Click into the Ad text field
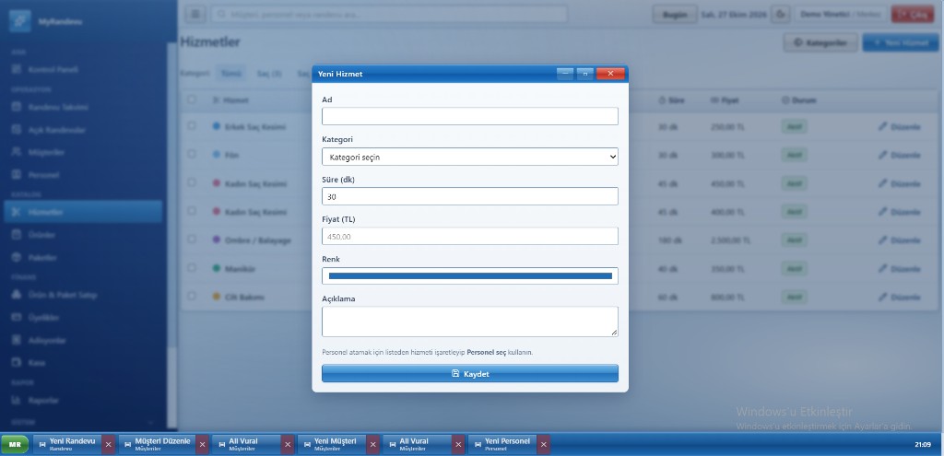The width and height of the screenshot is (944, 456). click(469, 116)
